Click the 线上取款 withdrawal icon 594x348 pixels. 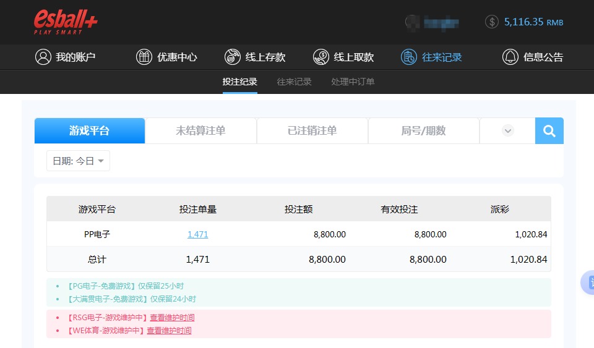tap(321, 57)
